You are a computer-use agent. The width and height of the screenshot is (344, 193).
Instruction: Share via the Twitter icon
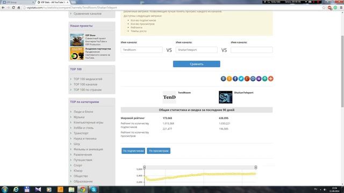(x=241, y=79)
